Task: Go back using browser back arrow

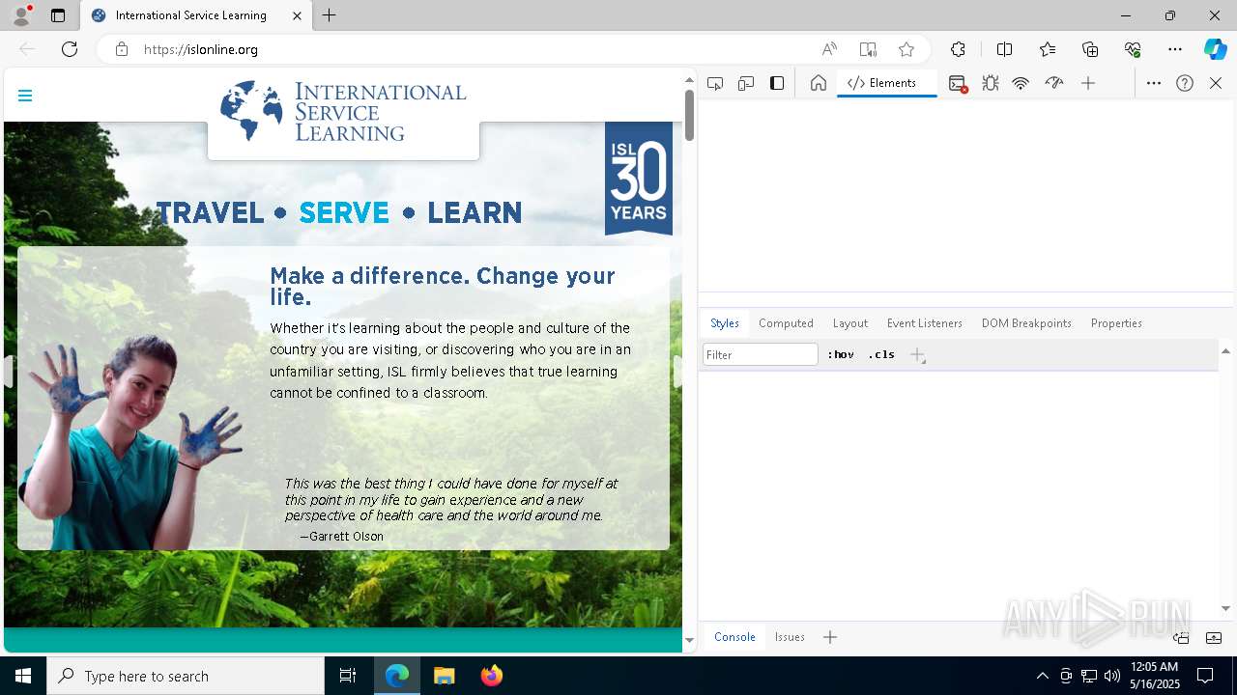Action: point(27,49)
